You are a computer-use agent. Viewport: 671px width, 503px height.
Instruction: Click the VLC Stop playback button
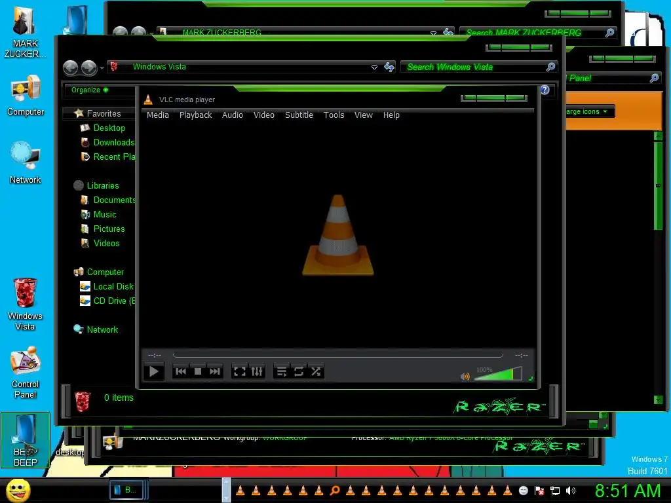198,371
